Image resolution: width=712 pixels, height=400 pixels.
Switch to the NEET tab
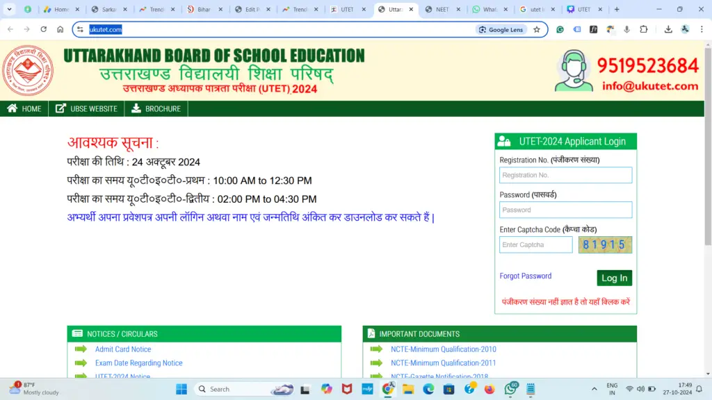pos(442,9)
